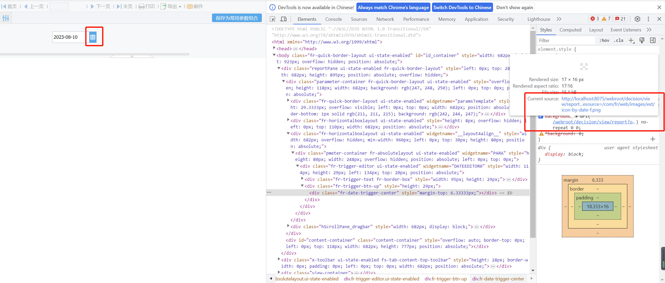
Task: Expand the head element node
Action: (x=274, y=48)
